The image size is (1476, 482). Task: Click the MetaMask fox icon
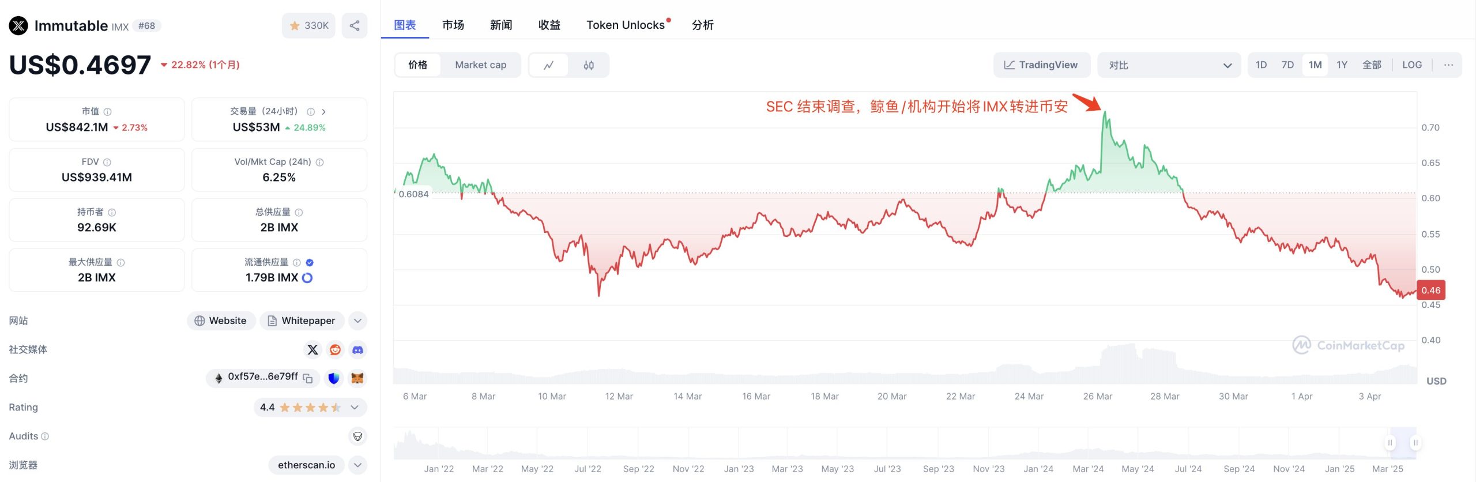point(357,378)
